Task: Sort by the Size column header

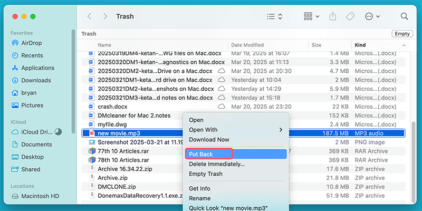Action: point(316,45)
